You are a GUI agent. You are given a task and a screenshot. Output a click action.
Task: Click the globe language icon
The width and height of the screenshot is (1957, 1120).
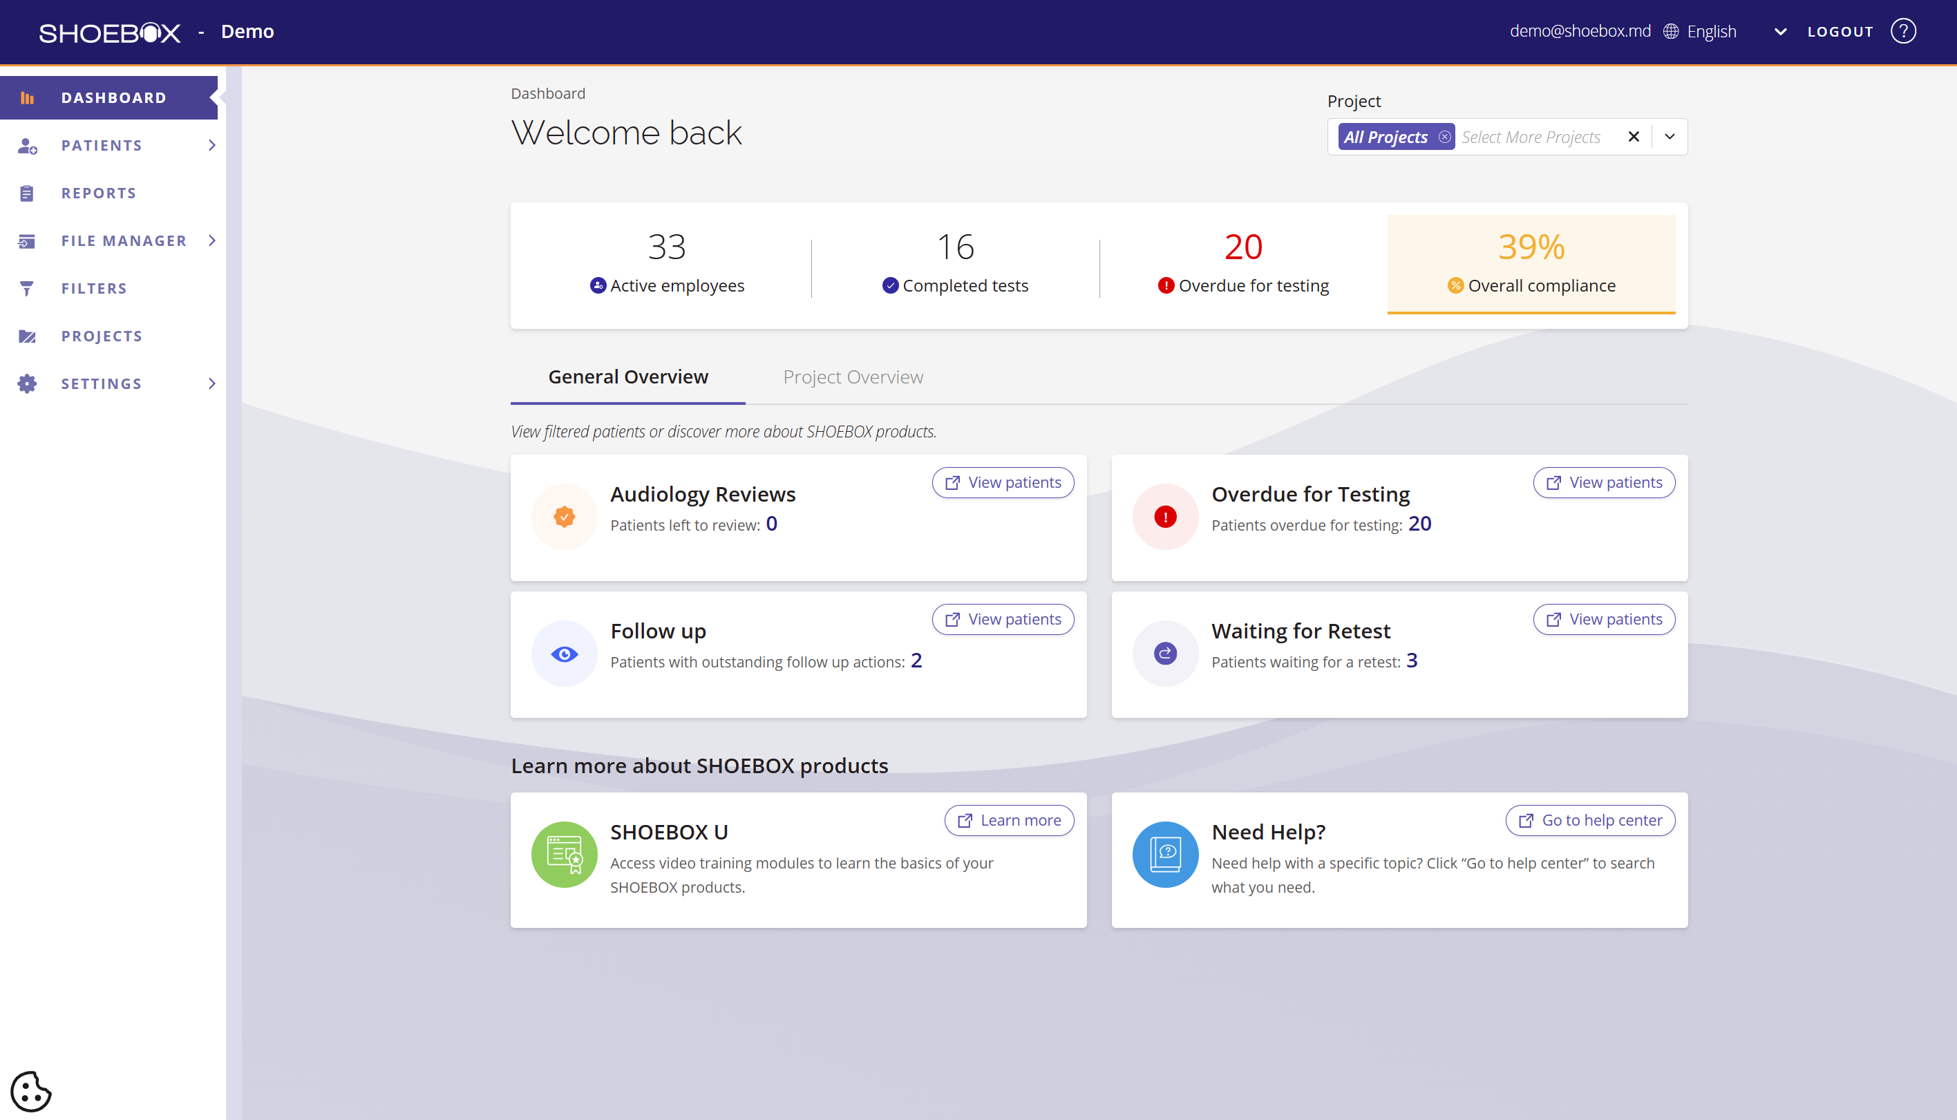click(1670, 32)
